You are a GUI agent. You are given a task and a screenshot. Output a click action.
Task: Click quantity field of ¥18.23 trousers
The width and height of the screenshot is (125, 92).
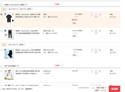[x=96, y=31]
